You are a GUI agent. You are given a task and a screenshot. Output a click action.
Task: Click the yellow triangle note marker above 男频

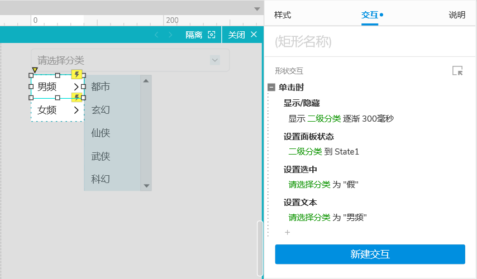35,70
